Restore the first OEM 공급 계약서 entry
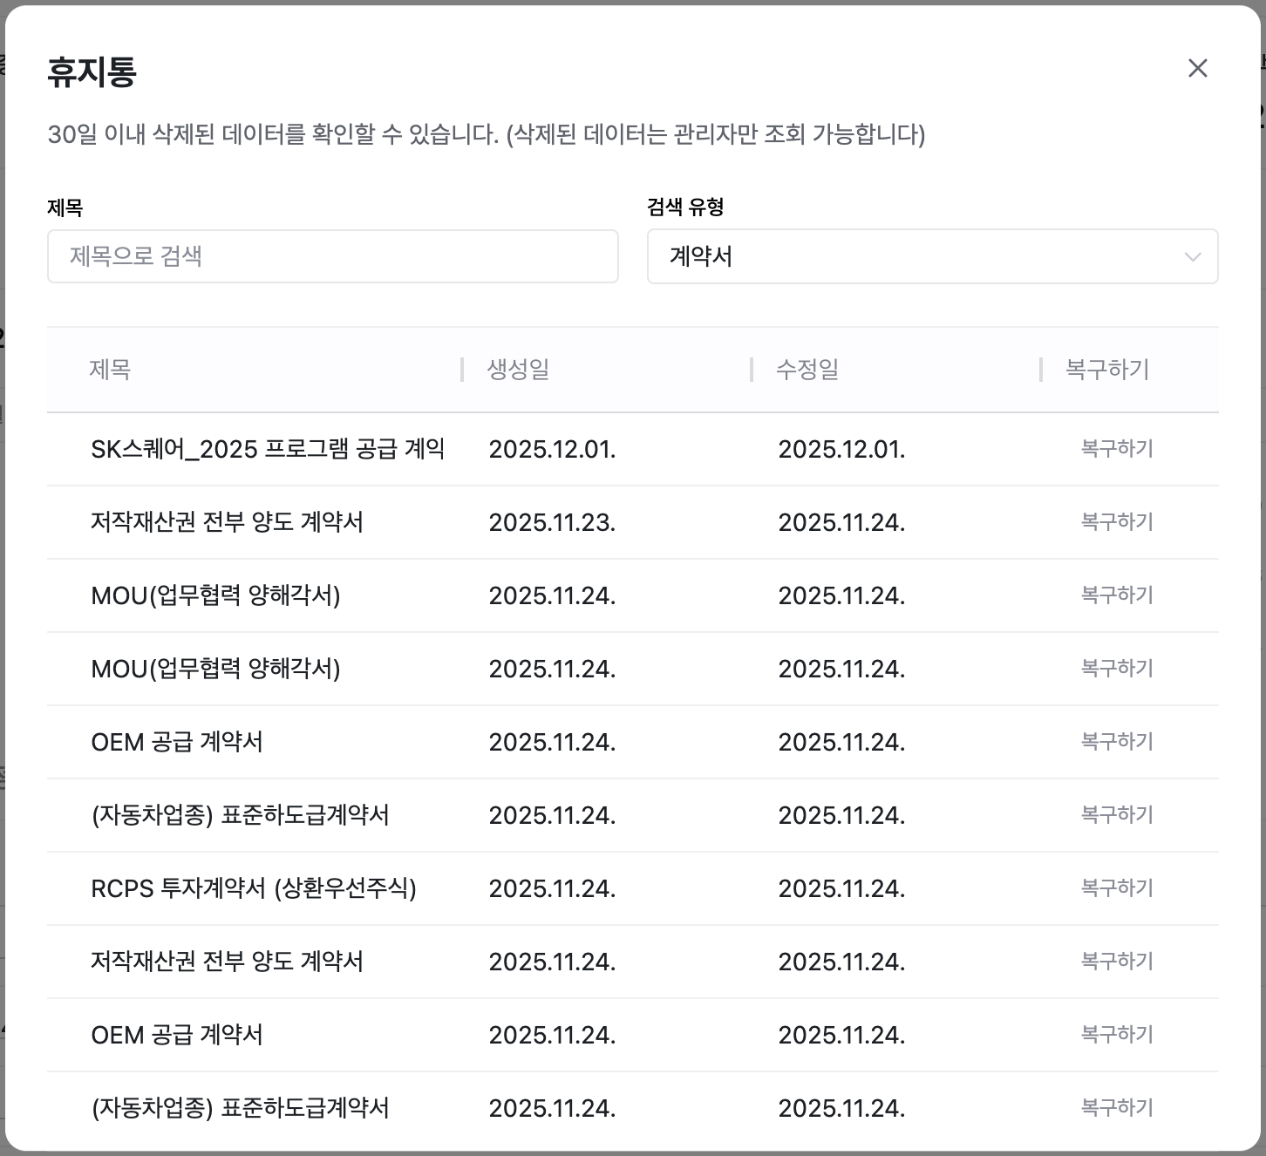Screen dimensions: 1266x1156 pos(1116,742)
